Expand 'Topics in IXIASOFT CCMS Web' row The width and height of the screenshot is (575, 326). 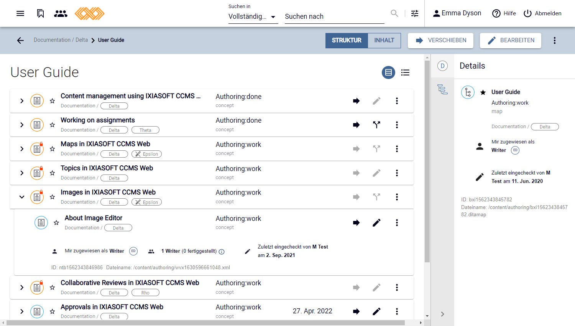(22, 173)
